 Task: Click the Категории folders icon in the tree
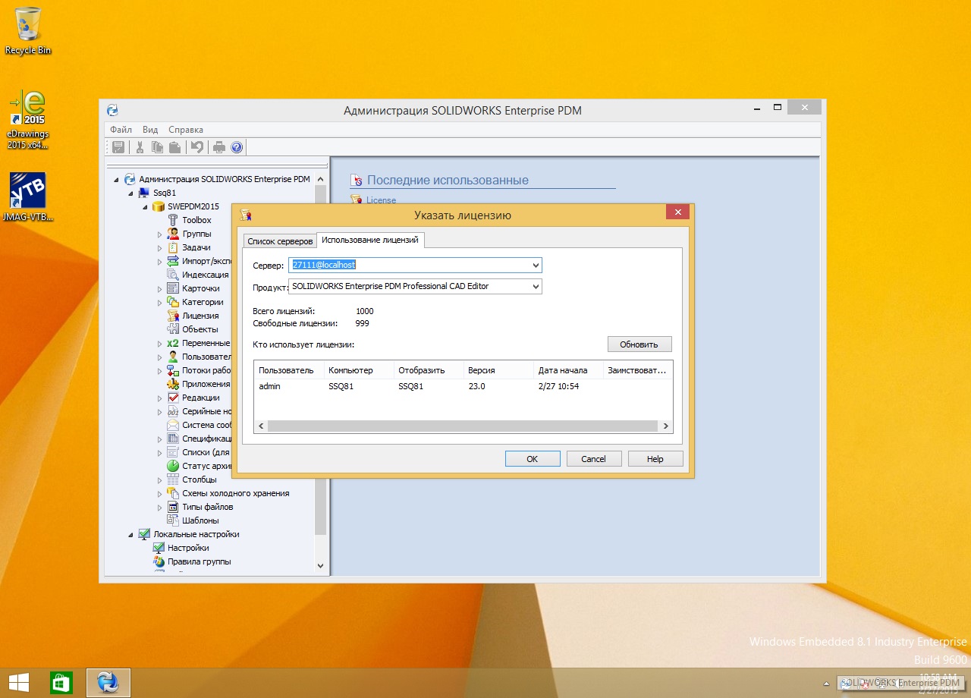pos(173,302)
